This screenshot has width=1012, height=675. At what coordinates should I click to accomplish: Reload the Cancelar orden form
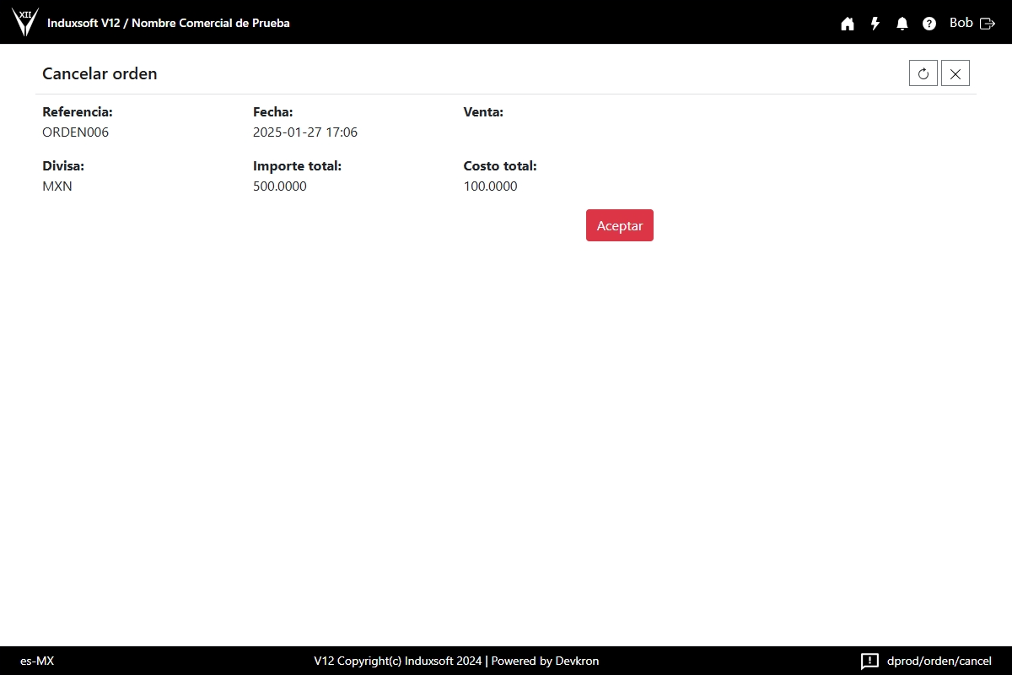click(923, 73)
